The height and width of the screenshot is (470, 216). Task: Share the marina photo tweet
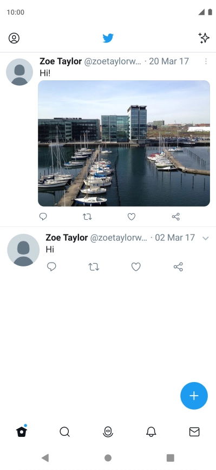click(176, 217)
